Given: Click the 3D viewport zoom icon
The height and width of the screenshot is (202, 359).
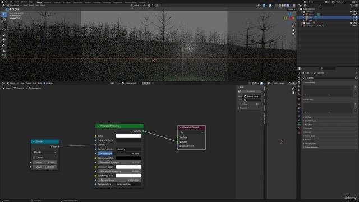Looking at the screenshot, I should [293, 26].
